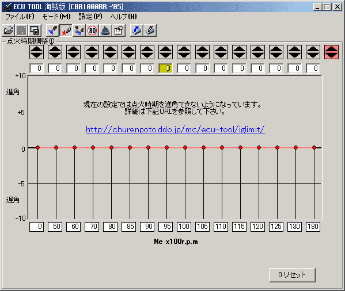Click the up arrow above the 60 rpm column

[x=74, y=48]
